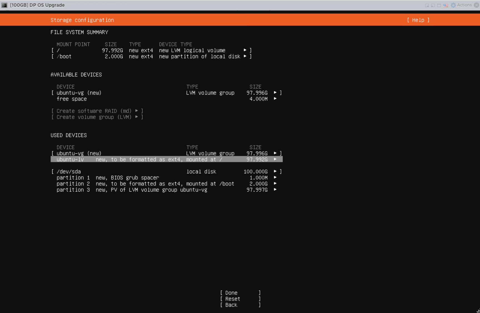Select partition 2 mounted at /boot
This screenshot has height=313, width=480.
(x=166, y=184)
